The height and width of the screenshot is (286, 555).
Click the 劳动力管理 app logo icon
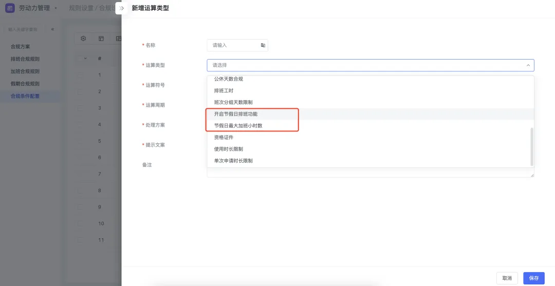point(10,8)
